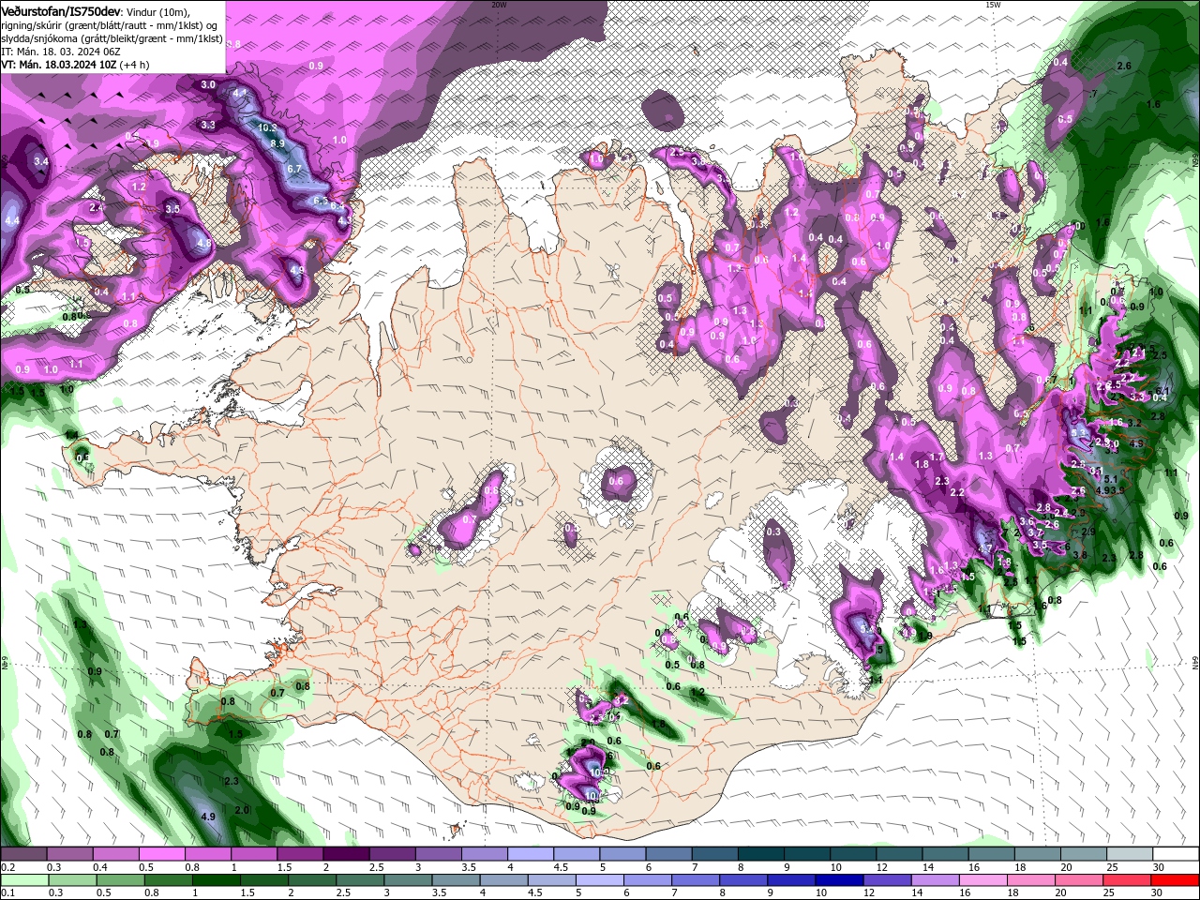
Task: Pick the top-row swatch between 2 and 2.5
Action: pyautogui.click(x=346, y=854)
